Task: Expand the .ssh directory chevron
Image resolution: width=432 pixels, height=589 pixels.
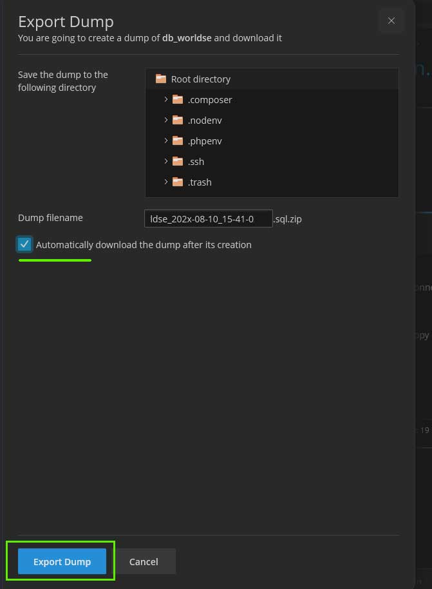Action: tap(166, 161)
